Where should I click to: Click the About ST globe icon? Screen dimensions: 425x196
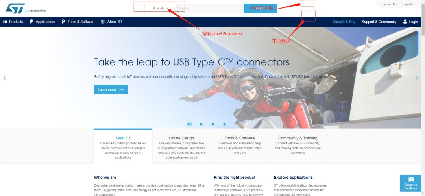pyautogui.click(x=103, y=22)
